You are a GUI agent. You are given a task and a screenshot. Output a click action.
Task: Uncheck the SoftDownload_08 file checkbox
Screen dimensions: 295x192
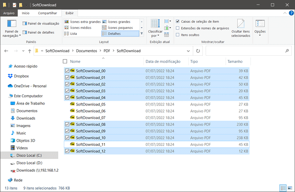[67, 125]
